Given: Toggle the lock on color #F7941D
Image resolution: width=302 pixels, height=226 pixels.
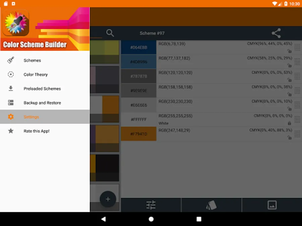Looking at the screenshot, I should point(289,138).
